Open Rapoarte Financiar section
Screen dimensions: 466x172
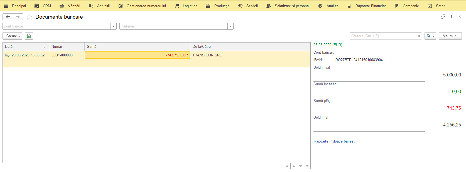371,6
